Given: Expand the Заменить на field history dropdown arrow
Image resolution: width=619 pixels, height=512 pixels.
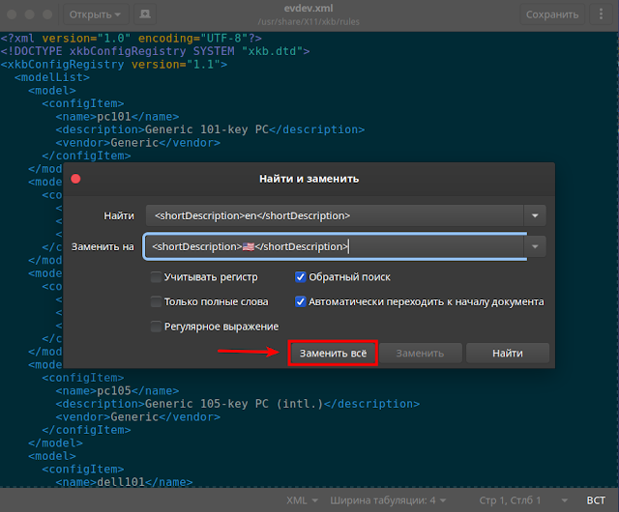Looking at the screenshot, I should pos(535,247).
